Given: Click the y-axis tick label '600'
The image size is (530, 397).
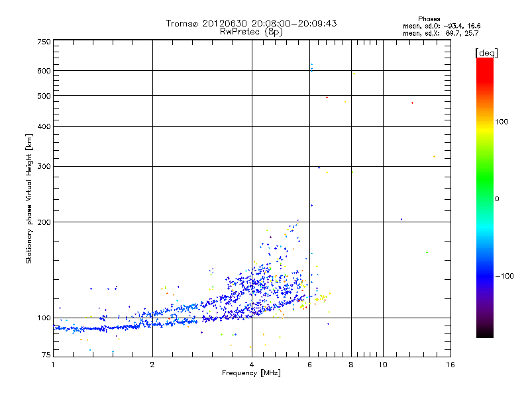Looking at the screenshot, I should [x=44, y=71].
